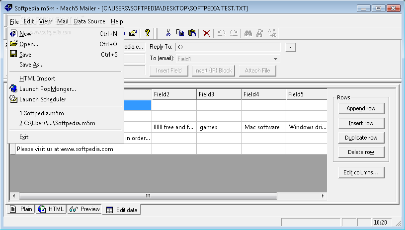This screenshot has width=405, height=230.
Task: Click the Reply-To input field
Action: pos(228,47)
